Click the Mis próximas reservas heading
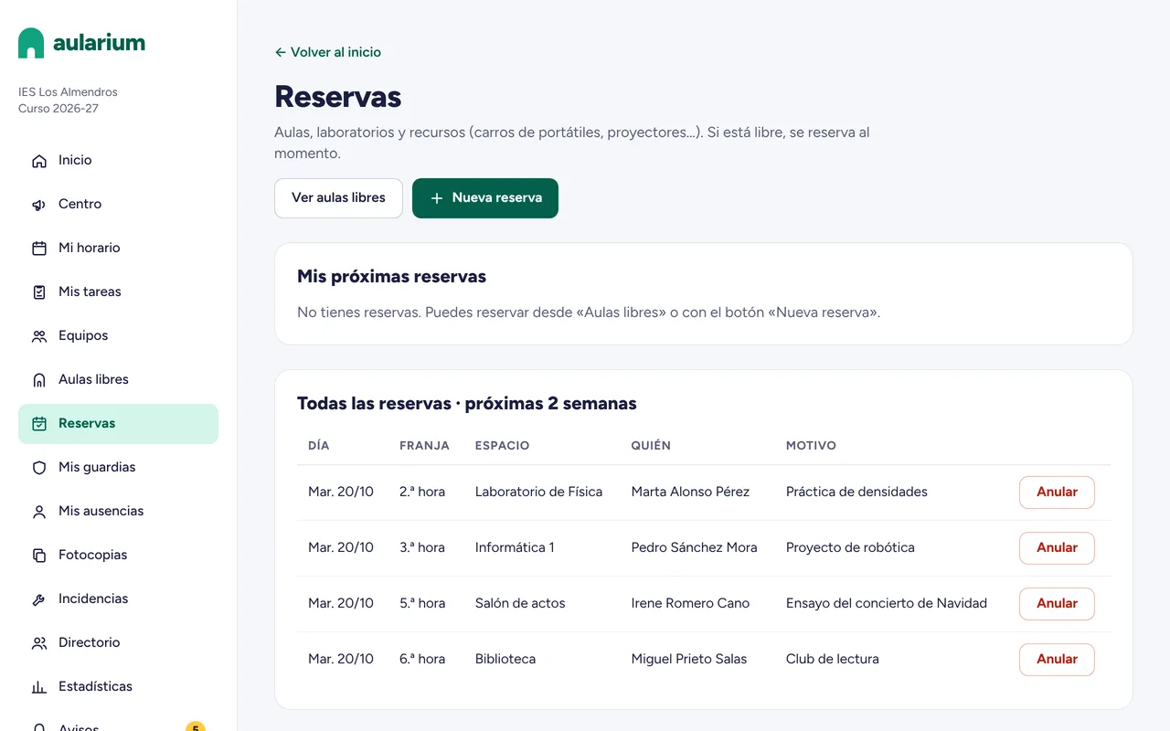1170x731 pixels. (391, 277)
